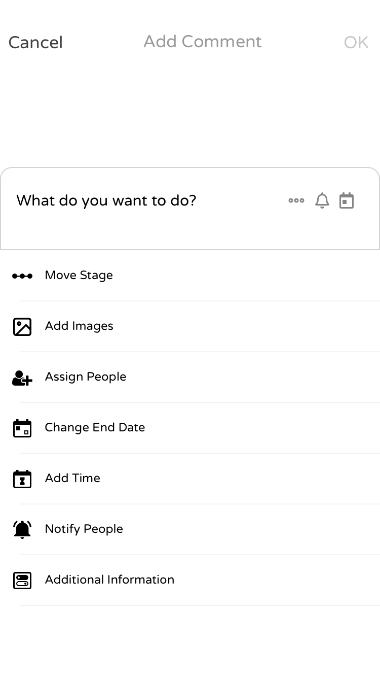Choose Add Images from the list
The height and width of the screenshot is (677, 380).
(190, 326)
